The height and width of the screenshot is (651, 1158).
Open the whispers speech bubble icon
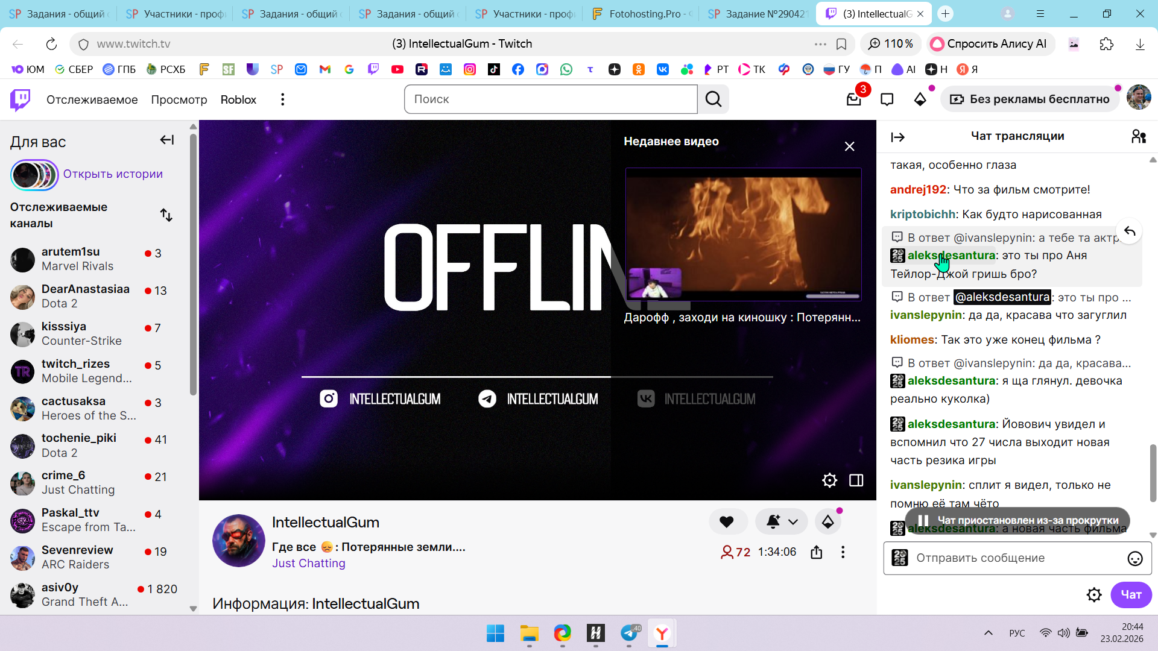point(887,99)
